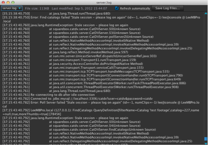Viewport: 208px width, 145px height.
Task: Click the red close window button
Action: pyautogui.click(x=3, y=2)
